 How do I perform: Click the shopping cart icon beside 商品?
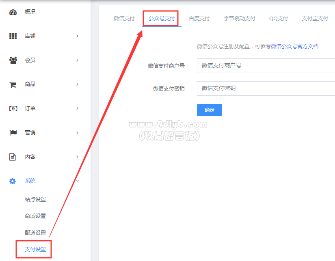(x=13, y=84)
